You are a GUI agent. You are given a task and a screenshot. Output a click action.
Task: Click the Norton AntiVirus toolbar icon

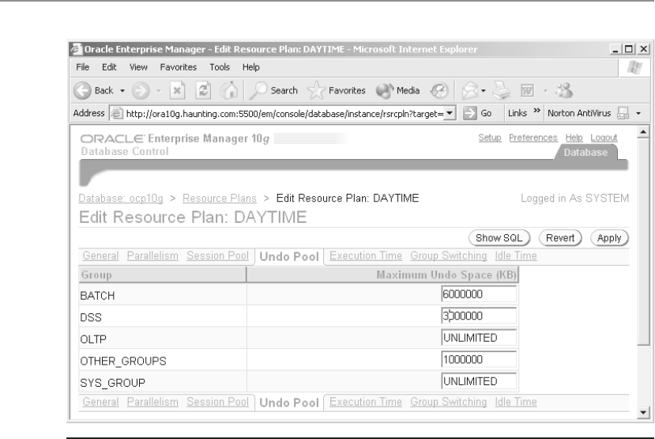623,113
